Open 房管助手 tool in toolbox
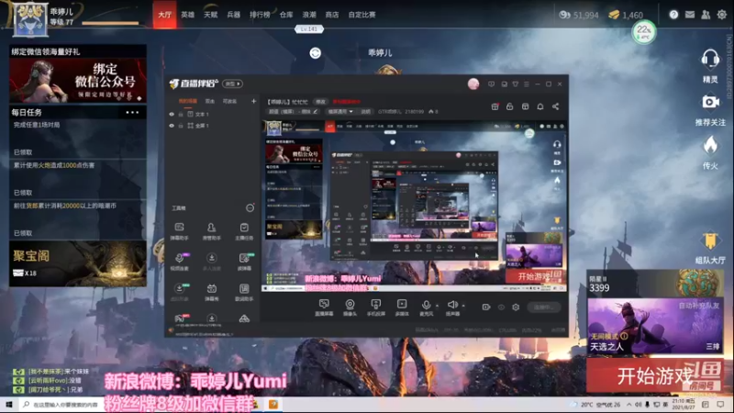The image size is (734, 413). pos(212,231)
